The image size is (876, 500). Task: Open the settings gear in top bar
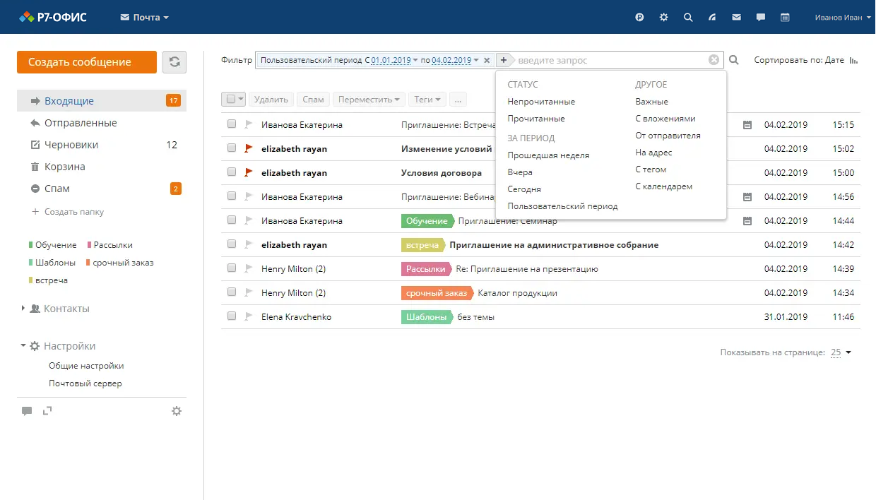click(x=663, y=18)
